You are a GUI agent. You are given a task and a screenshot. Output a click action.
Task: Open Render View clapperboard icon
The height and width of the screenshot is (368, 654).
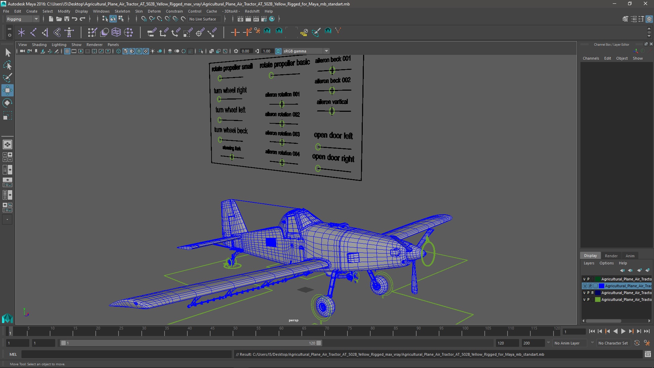click(240, 19)
